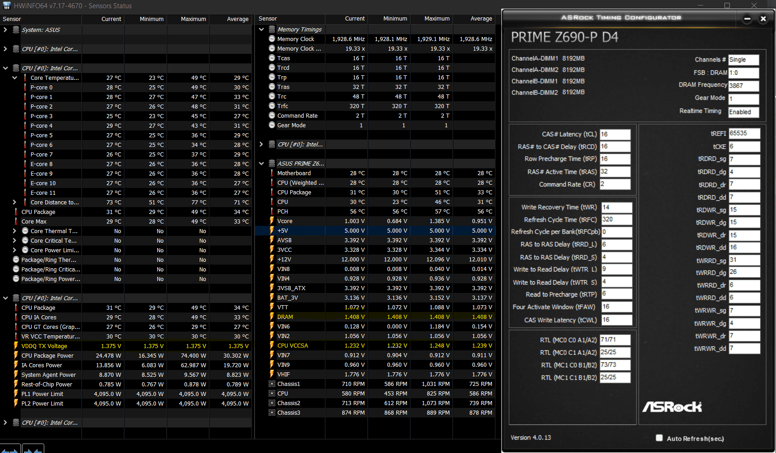Expand the Core Critical Te... node
776x453 pixels.
coord(15,240)
